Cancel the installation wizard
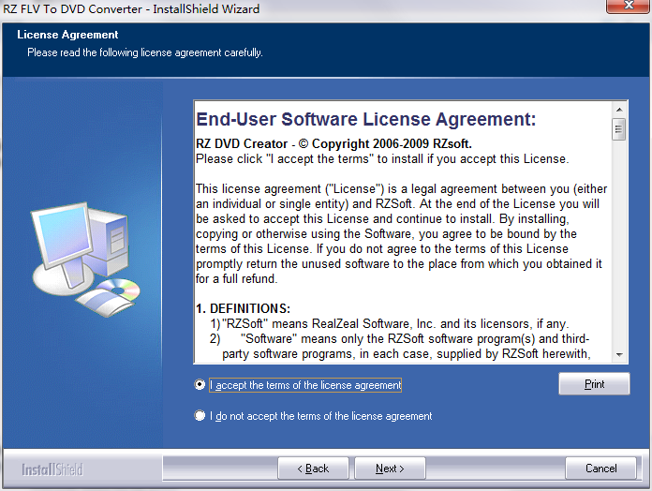 pos(600,469)
